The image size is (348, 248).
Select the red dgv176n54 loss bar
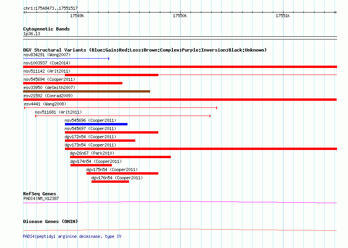click(x=110, y=182)
